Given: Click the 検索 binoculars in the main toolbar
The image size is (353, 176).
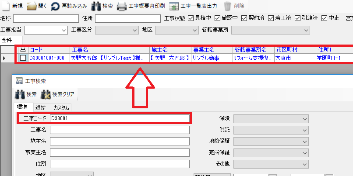Looking at the screenshot, I should (x=96, y=6).
